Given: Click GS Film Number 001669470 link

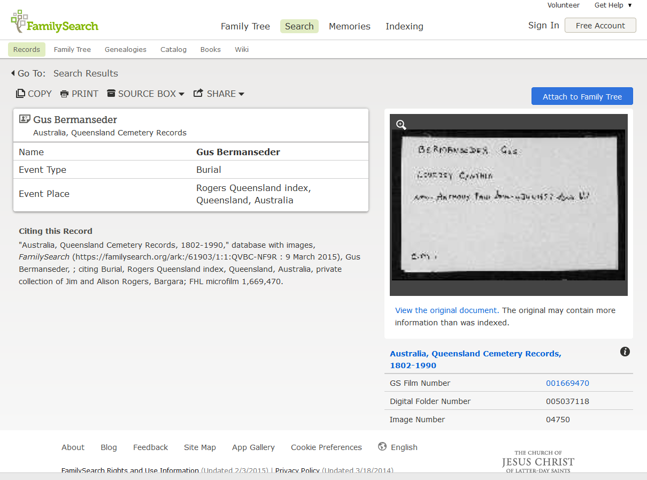Looking at the screenshot, I should coord(567,383).
